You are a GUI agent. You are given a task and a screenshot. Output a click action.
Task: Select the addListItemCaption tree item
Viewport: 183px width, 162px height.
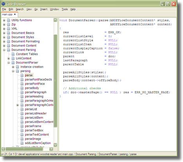38,143
